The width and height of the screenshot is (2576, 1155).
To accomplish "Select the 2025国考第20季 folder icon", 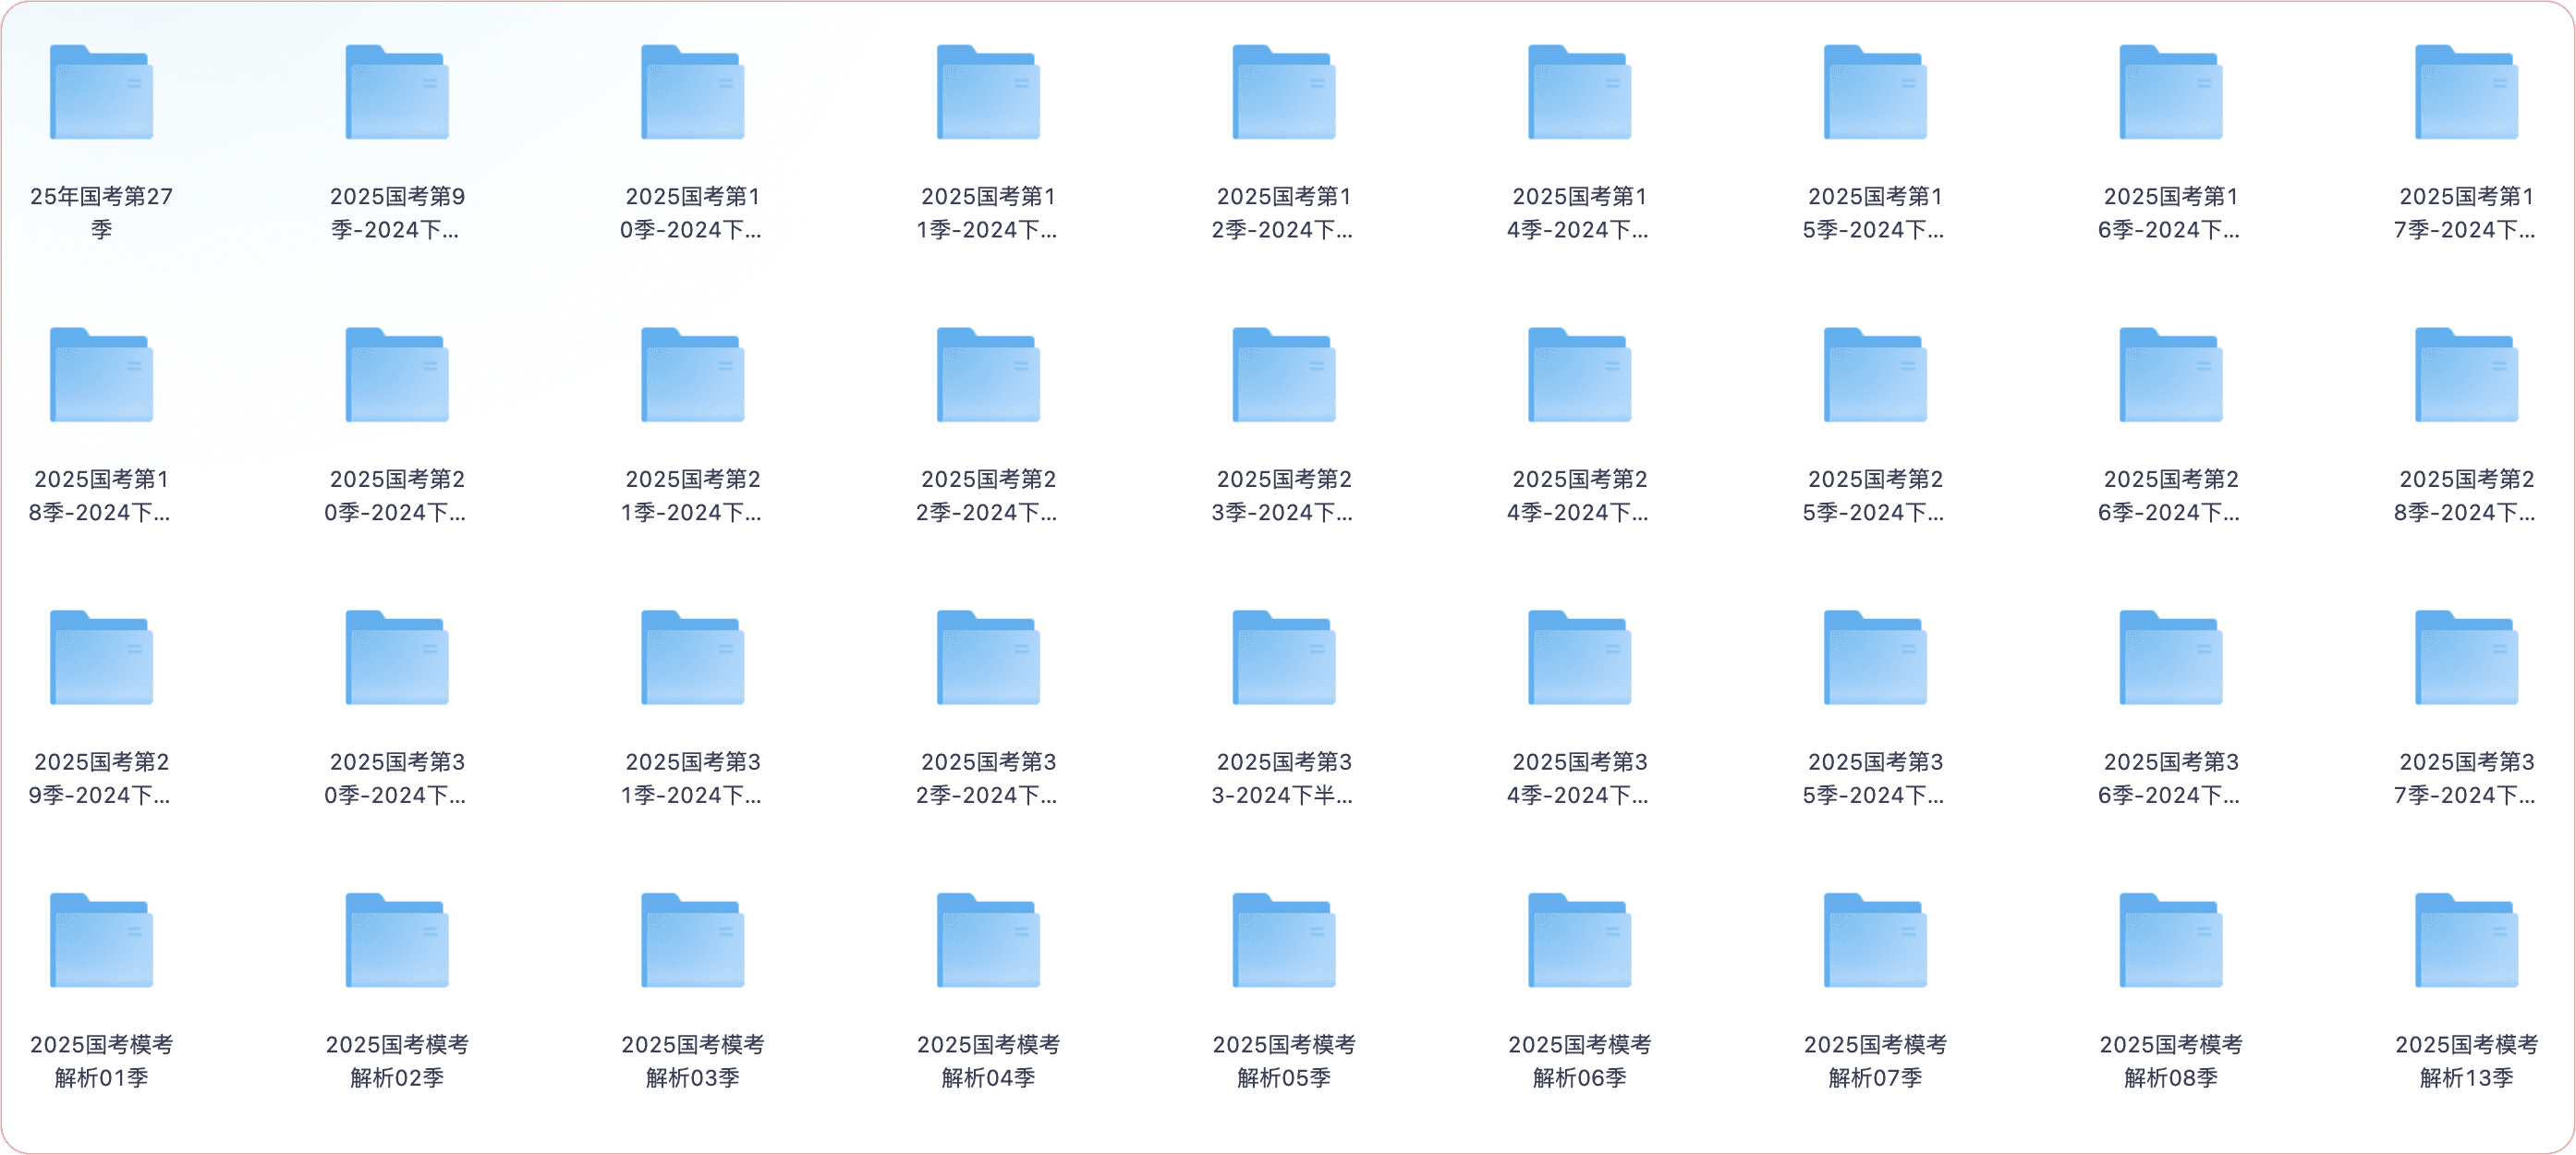I will pos(397,375).
